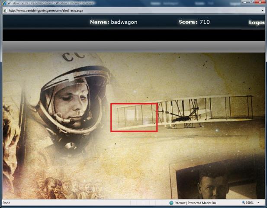Maximize the Internet Explorer window
This screenshot has height=208, width=267.
coord(251,2)
